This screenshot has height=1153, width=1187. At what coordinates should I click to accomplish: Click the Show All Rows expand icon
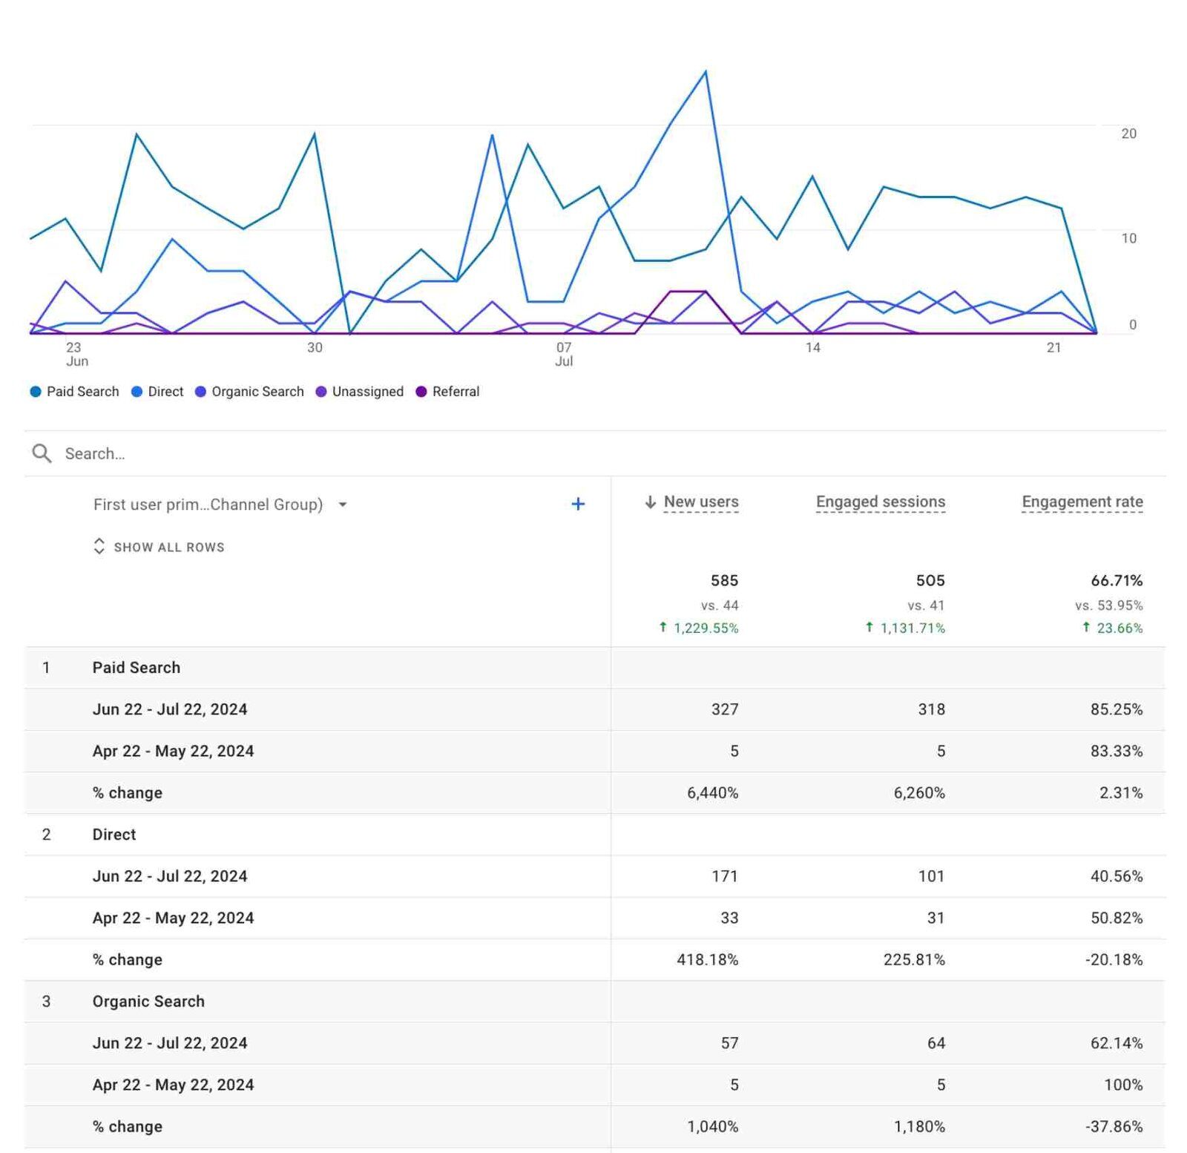pos(99,547)
